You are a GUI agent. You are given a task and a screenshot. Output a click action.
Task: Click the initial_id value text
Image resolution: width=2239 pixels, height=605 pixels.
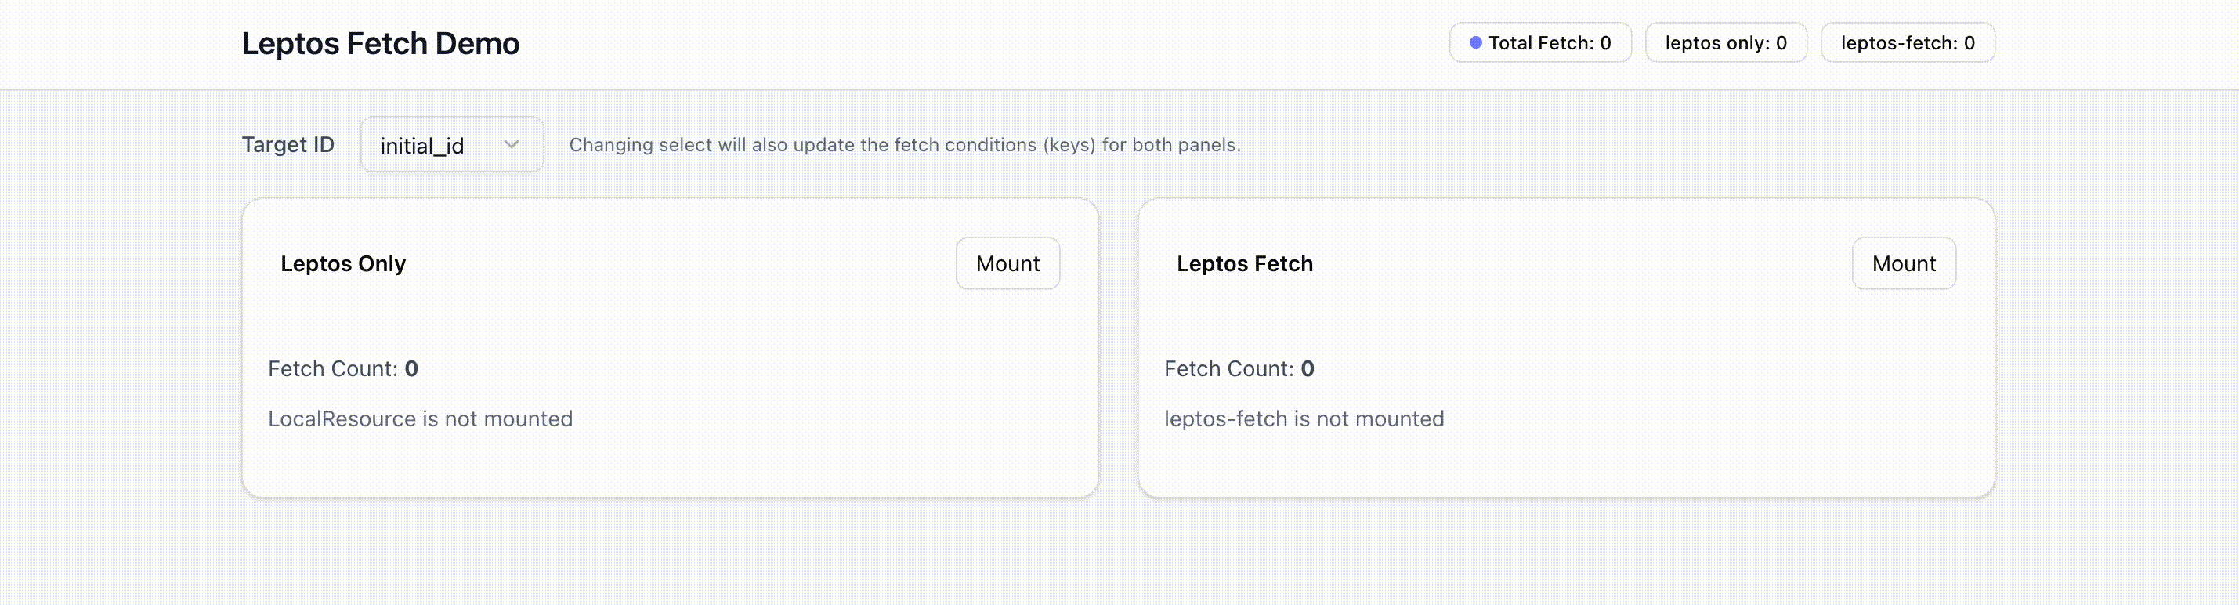point(421,146)
